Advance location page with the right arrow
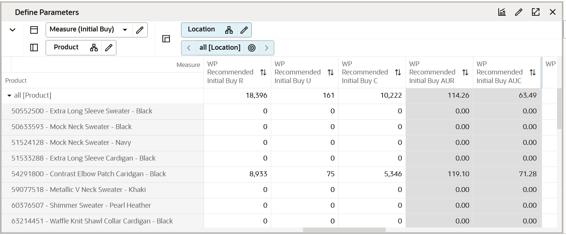This screenshot has height=235, width=566. point(267,48)
